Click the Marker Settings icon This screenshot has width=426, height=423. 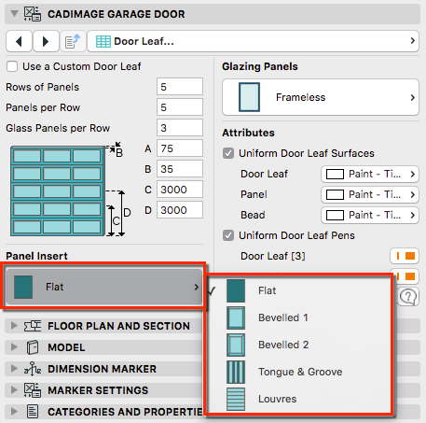(x=33, y=390)
